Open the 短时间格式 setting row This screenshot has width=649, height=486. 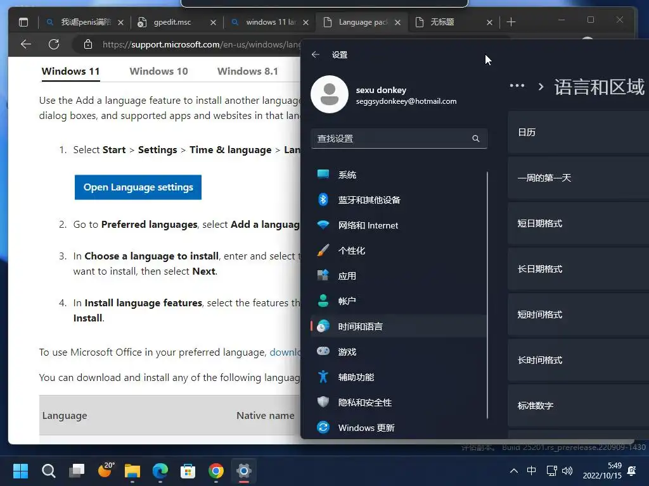click(x=578, y=315)
